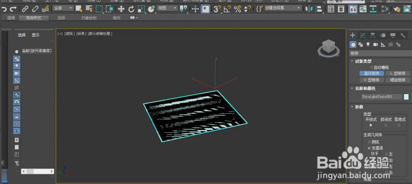Click the 直线楼梯 button

click(372, 74)
